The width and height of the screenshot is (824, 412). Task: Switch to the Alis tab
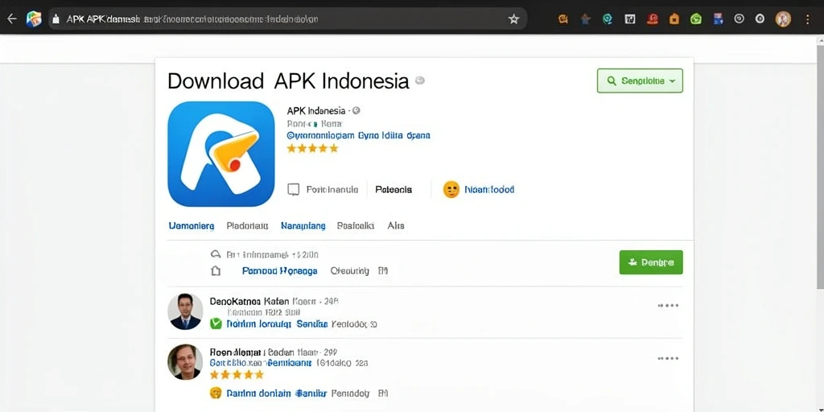[396, 226]
